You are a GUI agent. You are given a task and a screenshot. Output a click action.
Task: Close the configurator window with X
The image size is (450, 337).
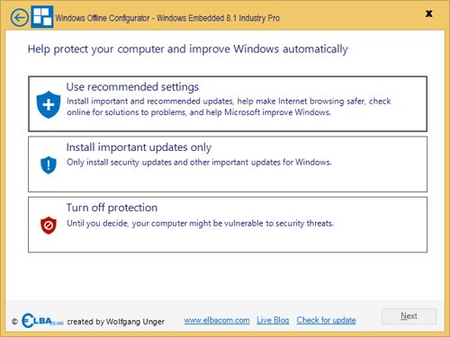coord(429,13)
